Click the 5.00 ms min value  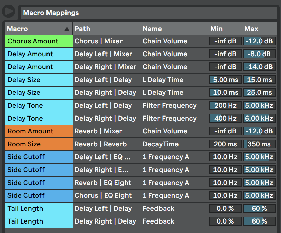pos(225,80)
